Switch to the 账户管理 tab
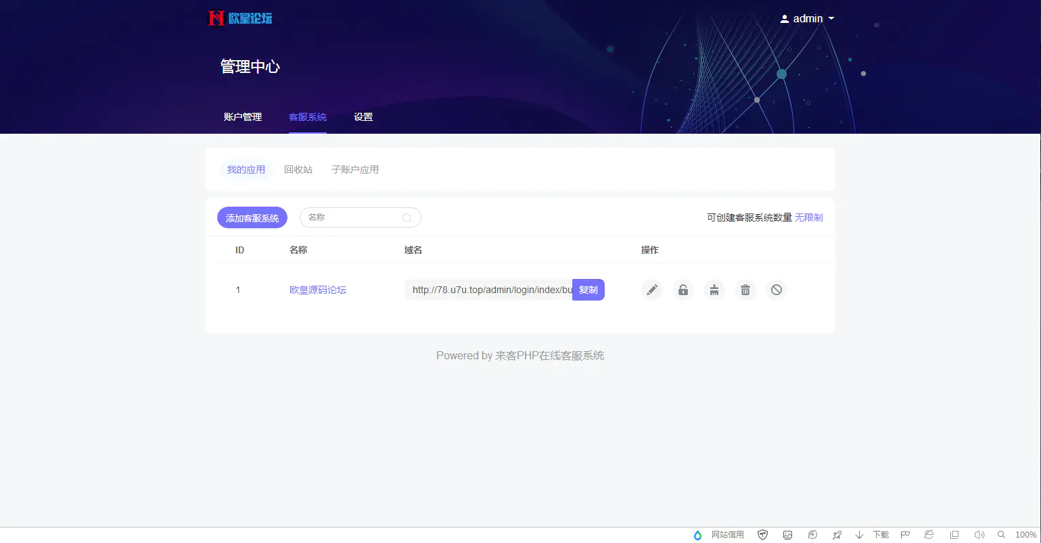The width and height of the screenshot is (1041, 543). coord(243,116)
